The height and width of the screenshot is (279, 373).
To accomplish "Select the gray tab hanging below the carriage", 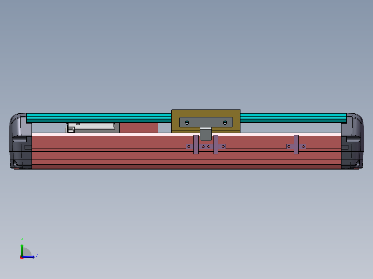I will [206, 134].
